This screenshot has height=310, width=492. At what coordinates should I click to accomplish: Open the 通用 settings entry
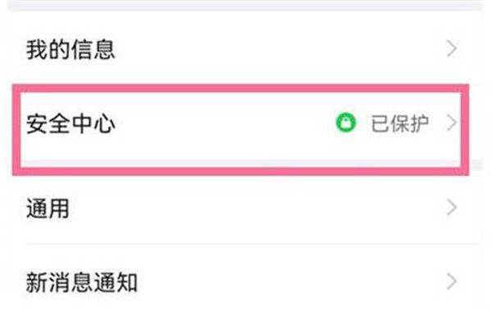244,208
